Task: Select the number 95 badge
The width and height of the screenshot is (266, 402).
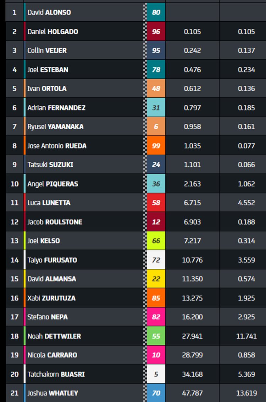Action: point(156,50)
